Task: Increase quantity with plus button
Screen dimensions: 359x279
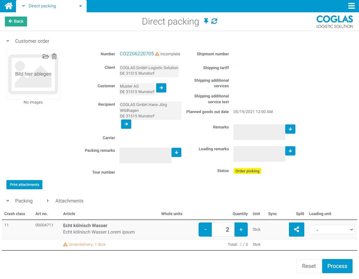Action: pos(241,230)
